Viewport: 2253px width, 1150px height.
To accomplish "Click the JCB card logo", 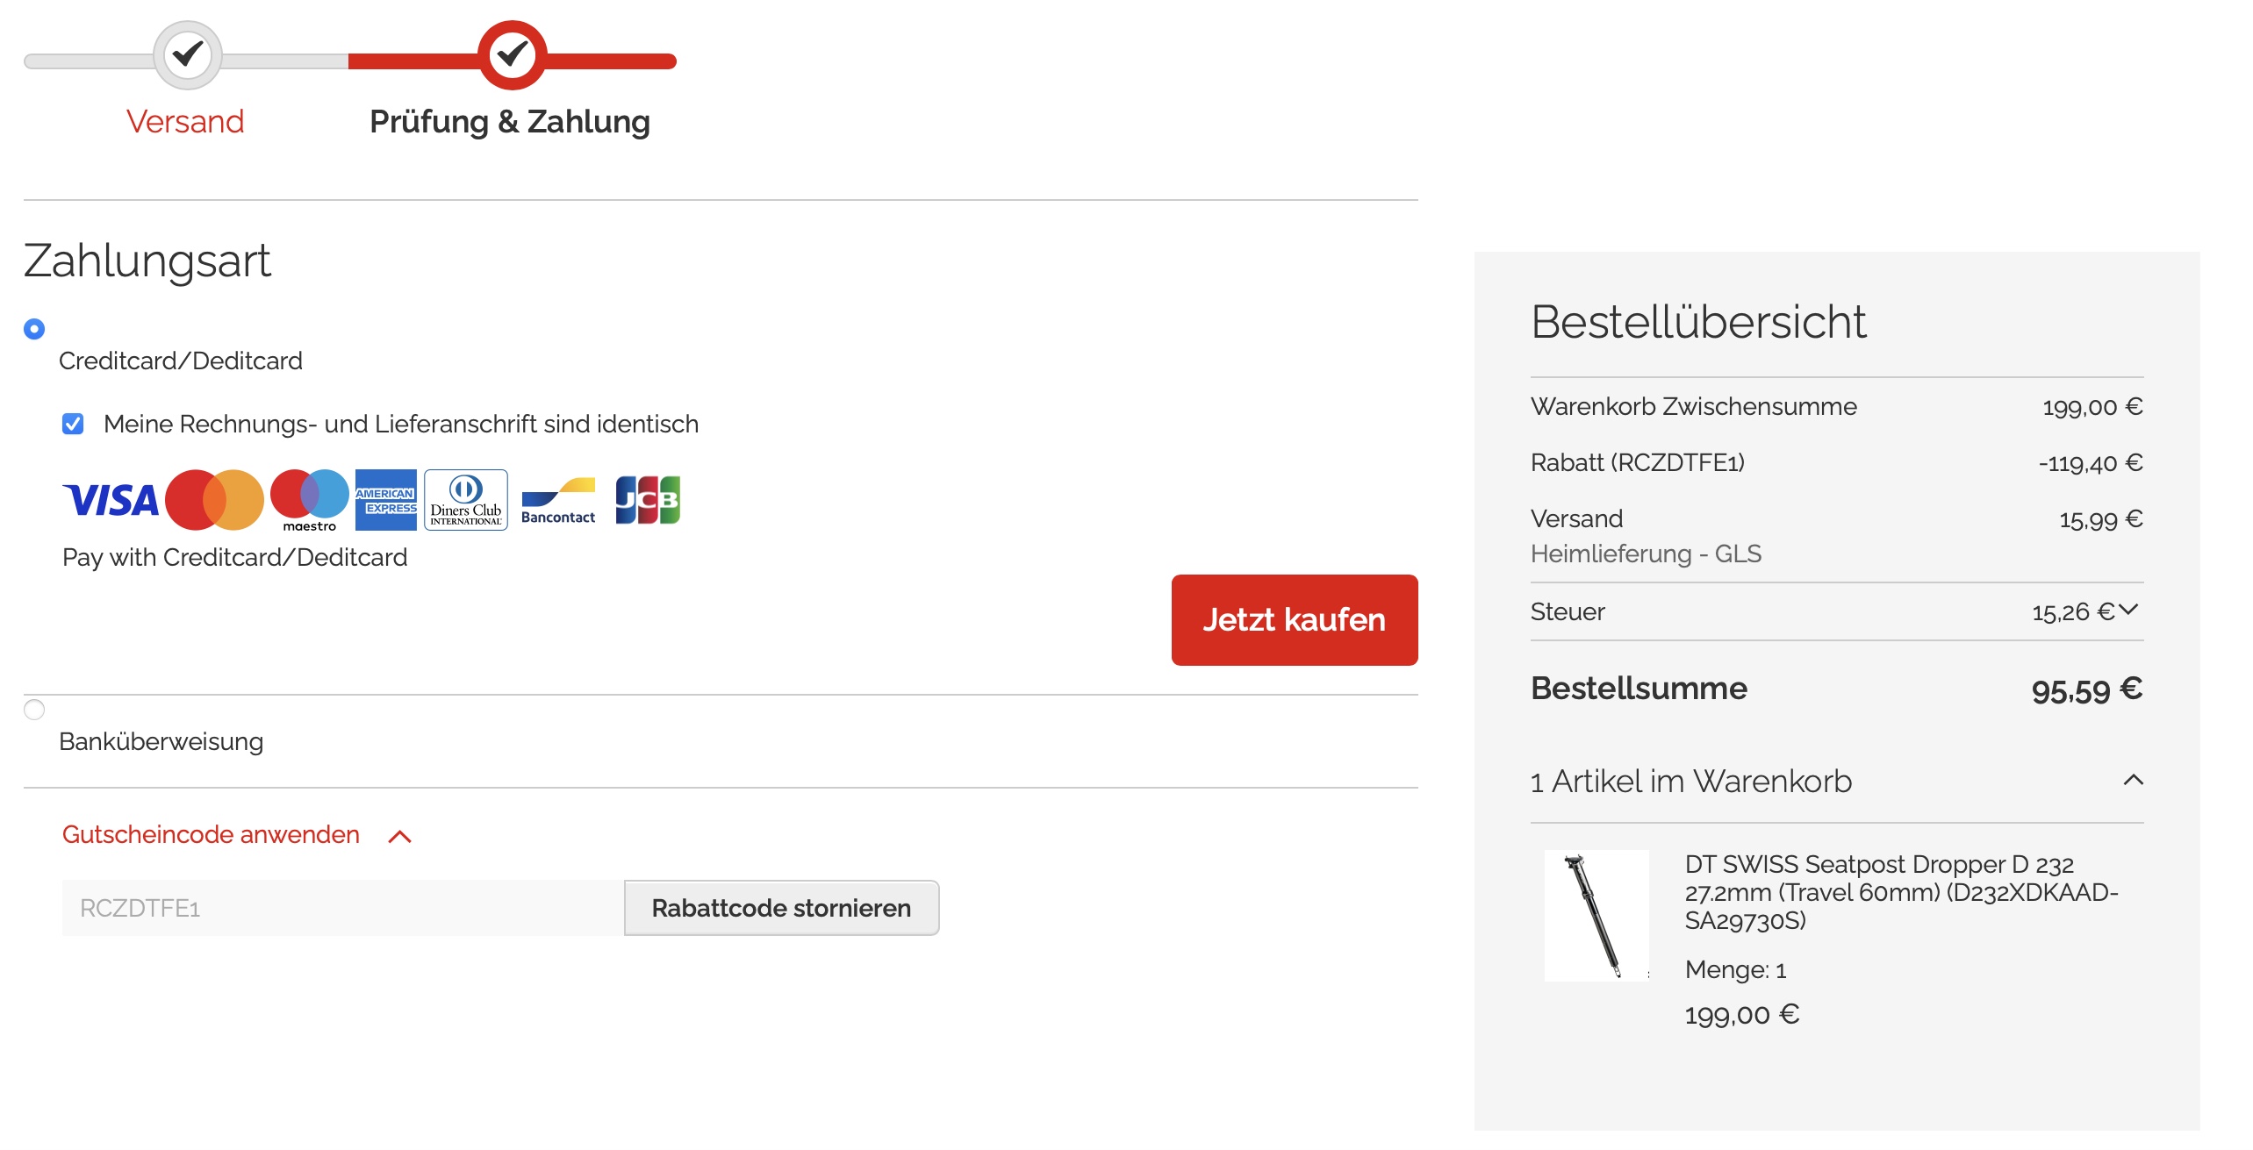I will click(648, 500).
